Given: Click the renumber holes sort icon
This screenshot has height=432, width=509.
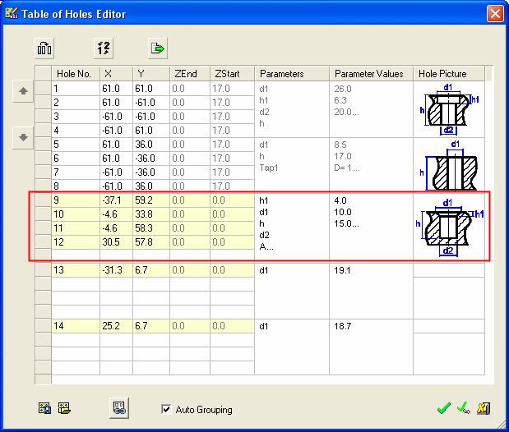Looking at the screenshot, I should point(101,48).
